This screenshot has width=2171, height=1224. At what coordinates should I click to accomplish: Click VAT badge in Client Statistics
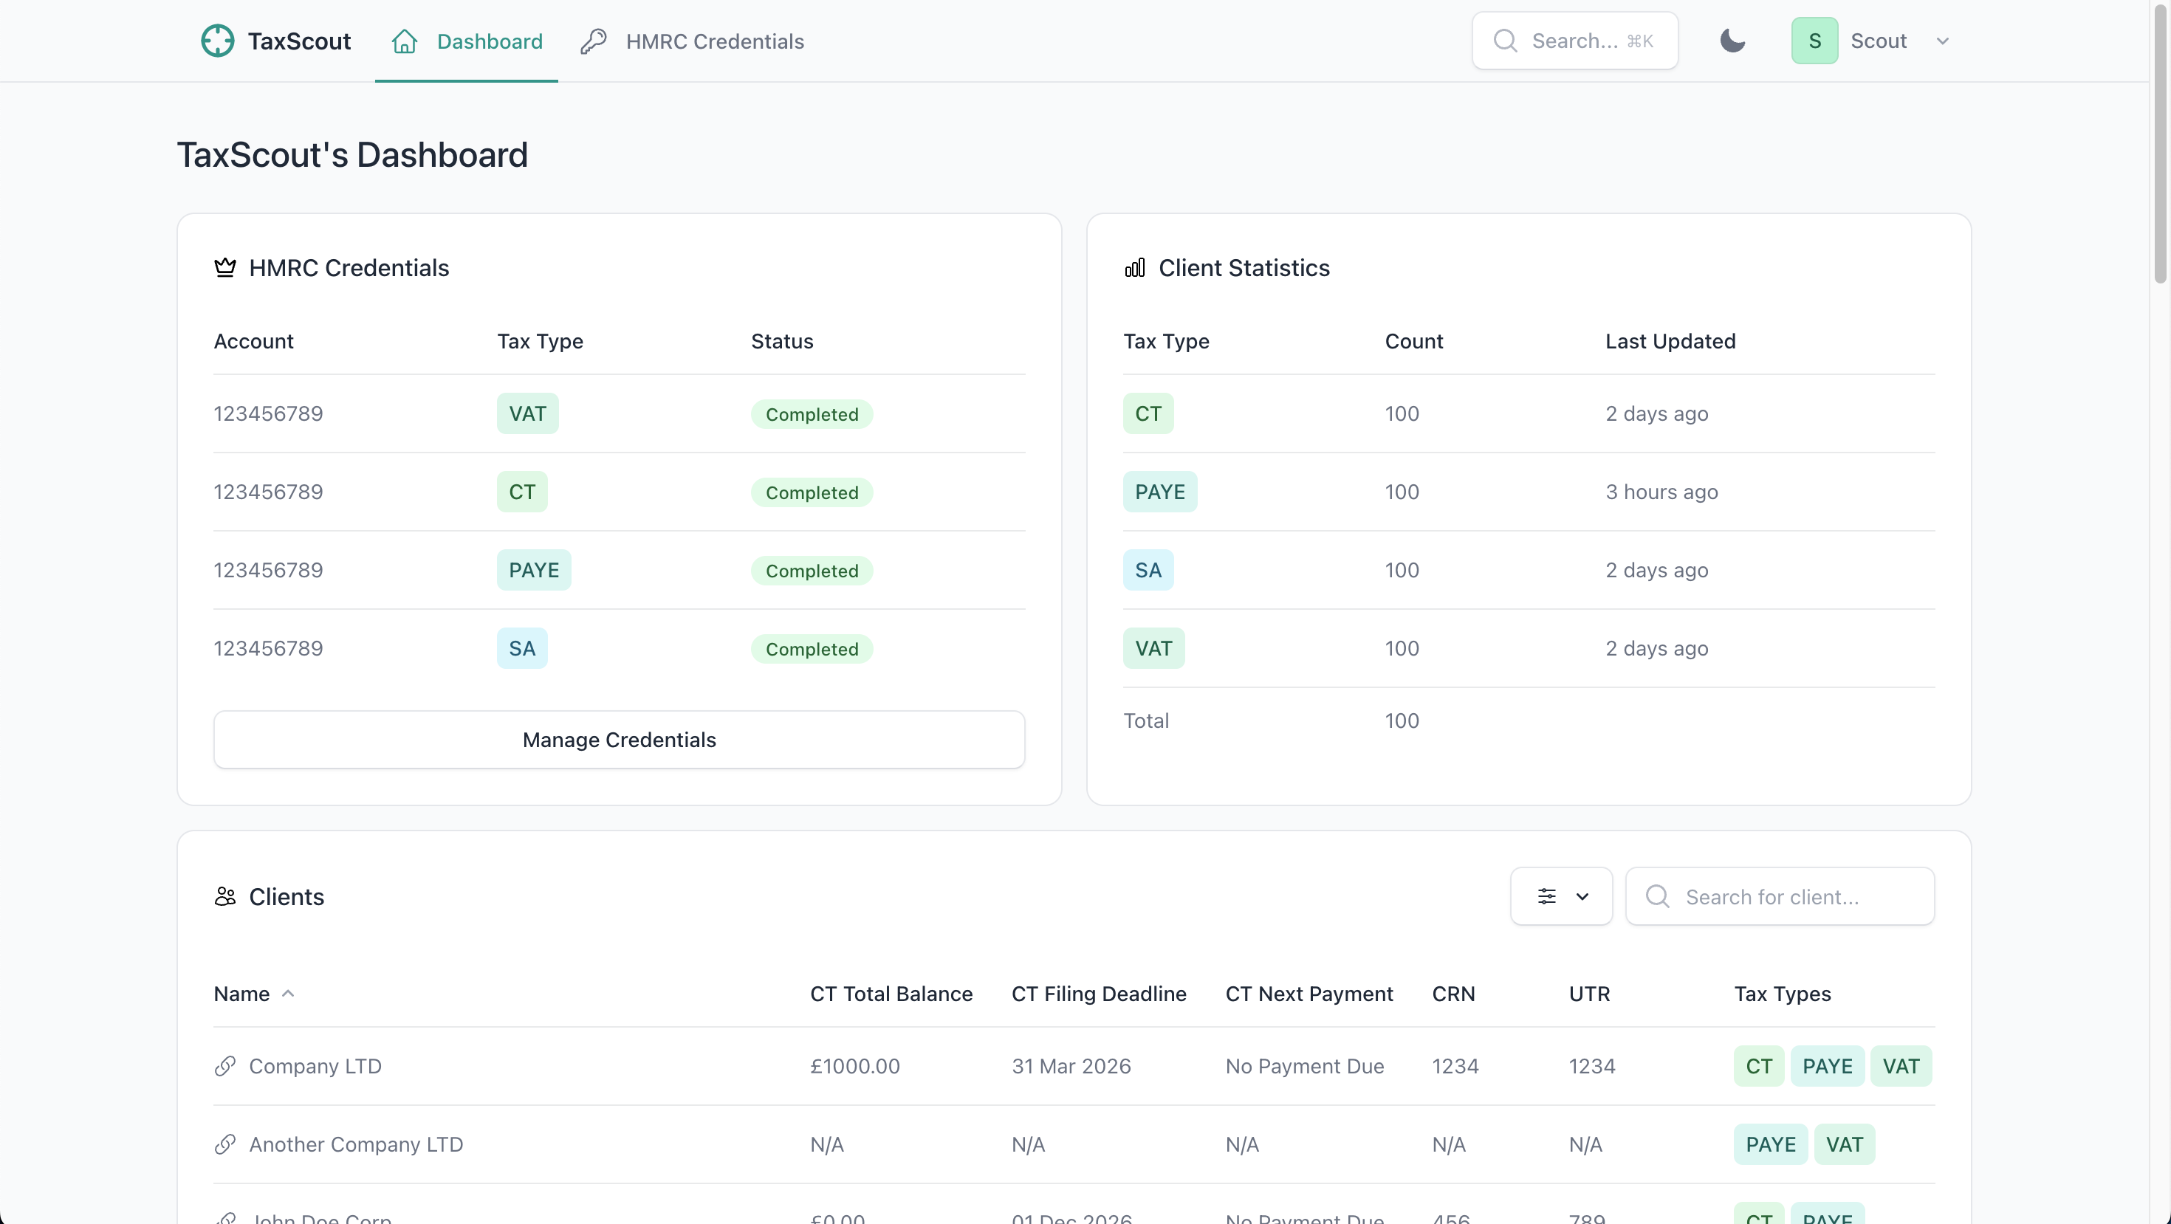pyautogui.click(x=1153, y=649)
